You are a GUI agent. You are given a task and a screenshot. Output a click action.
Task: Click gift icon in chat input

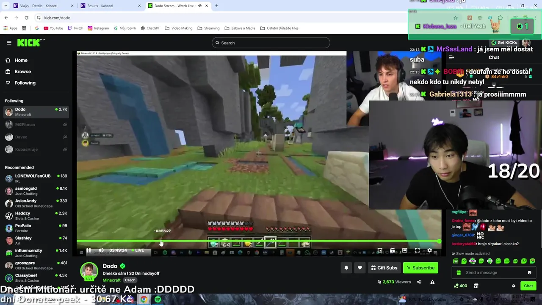coord(459,272)
